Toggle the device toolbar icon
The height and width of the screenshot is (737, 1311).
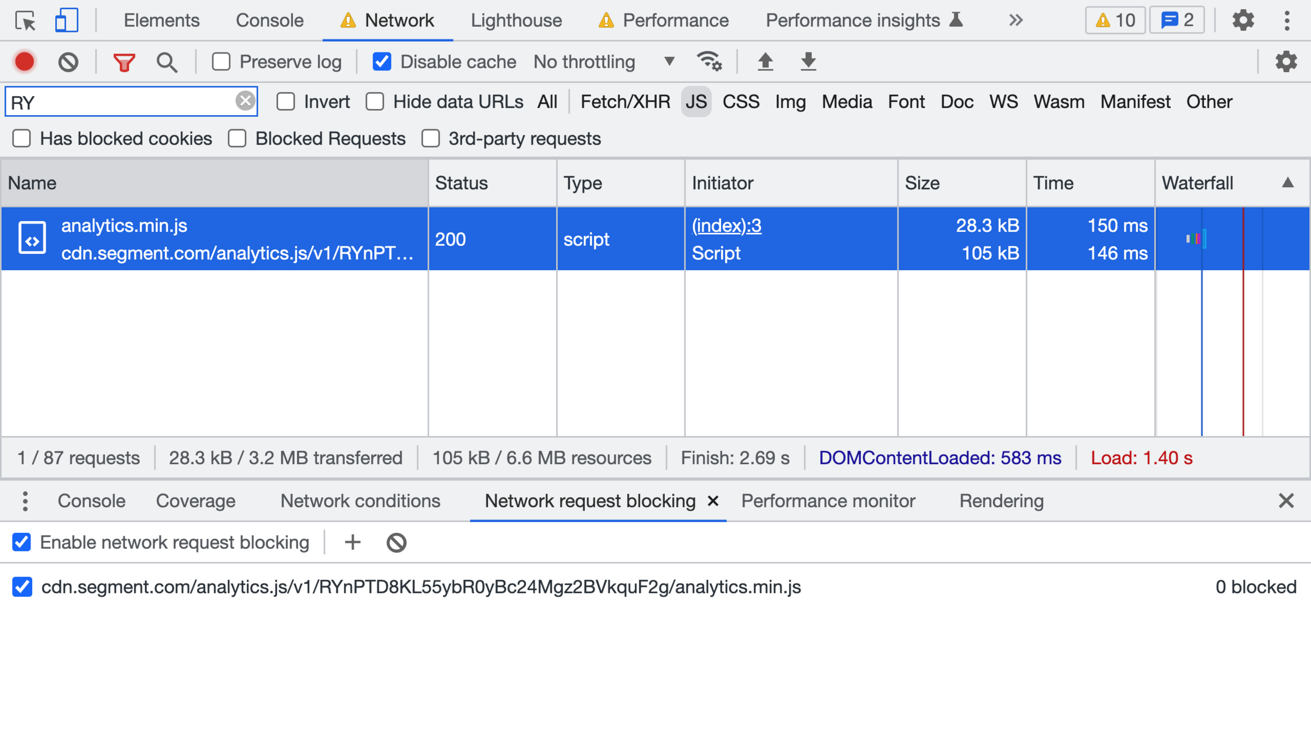pyautogui.click(x=66, y=21)
